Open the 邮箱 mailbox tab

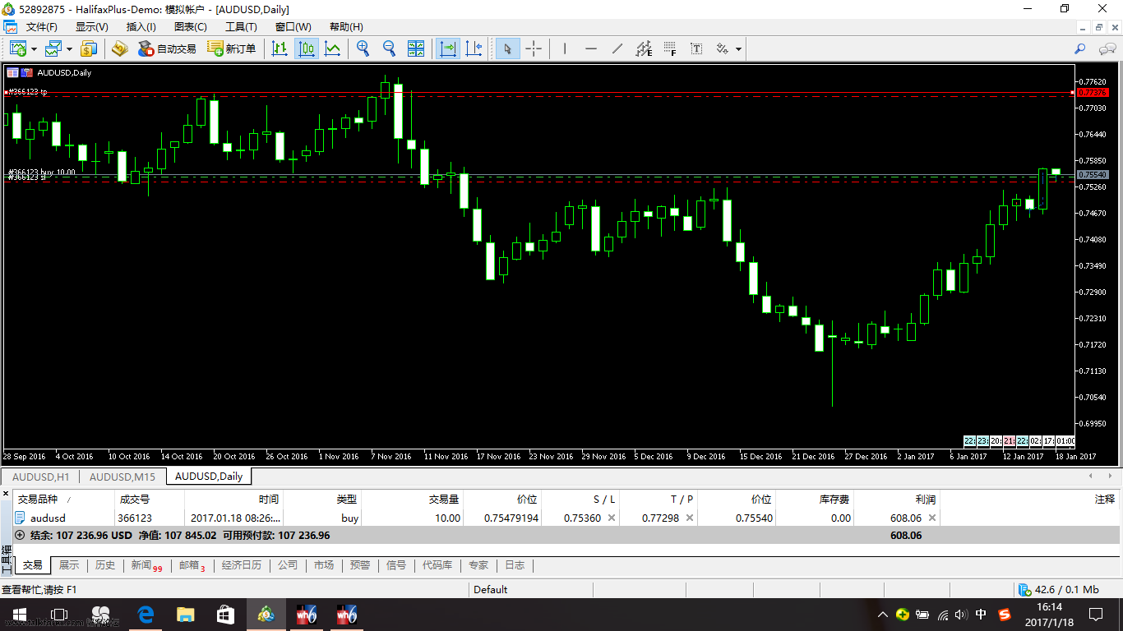[x=192, y=565]
